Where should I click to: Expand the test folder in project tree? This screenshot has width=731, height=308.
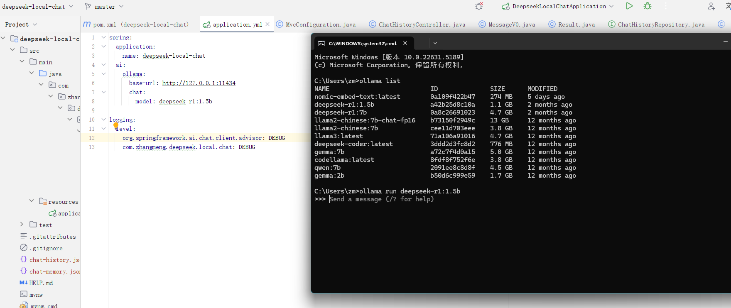tap(22, 225)
